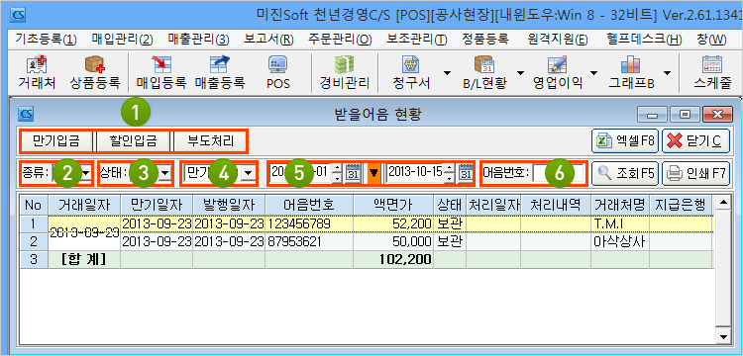Click the 어음번호 input field
This screenshot has width=743, height=356.
pyautogui.click(x=557, y=173)
